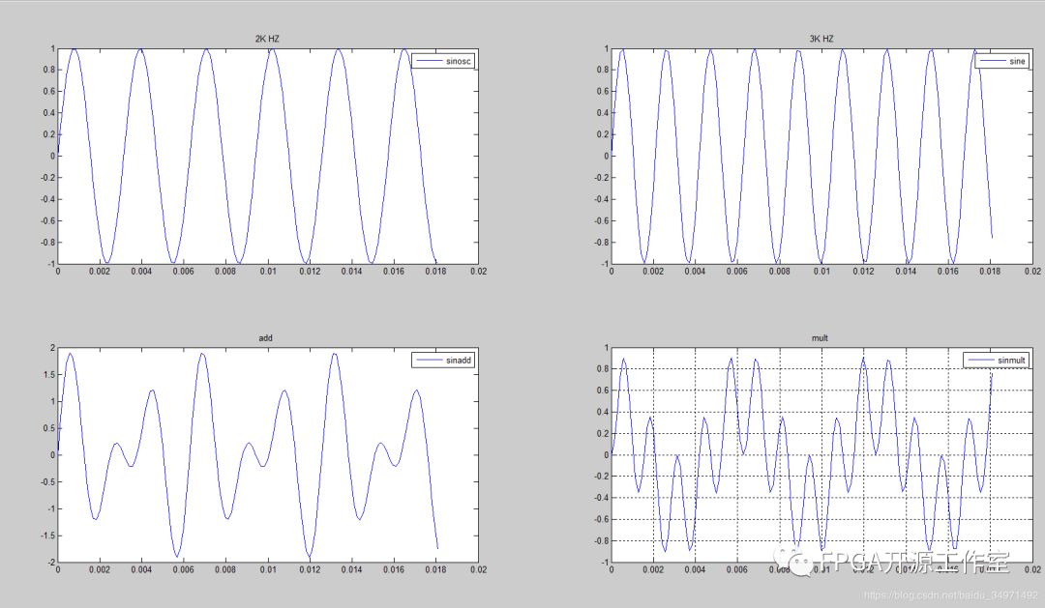This screenshot has height=608, width=1045.
Task: Click the 0.018 x-axis tick in the add plot
Action: point(434,570)
